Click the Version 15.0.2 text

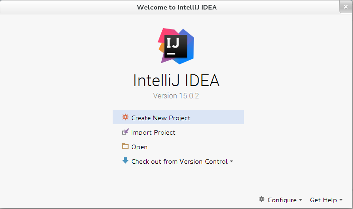[x=176, y=96]
